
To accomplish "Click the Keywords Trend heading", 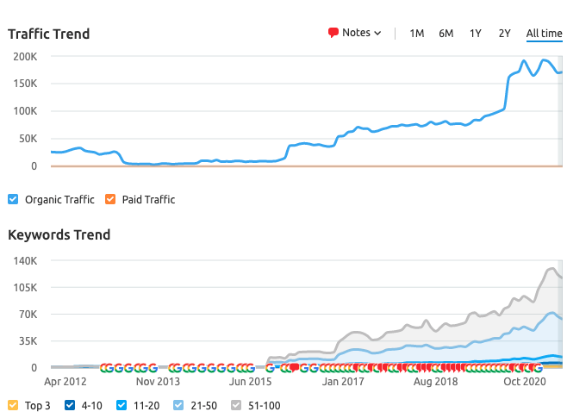I will point(59,235).
